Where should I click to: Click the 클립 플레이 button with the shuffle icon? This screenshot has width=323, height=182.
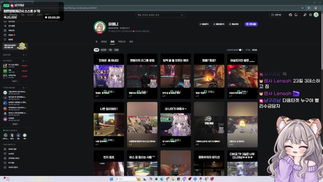click(218, 24)
